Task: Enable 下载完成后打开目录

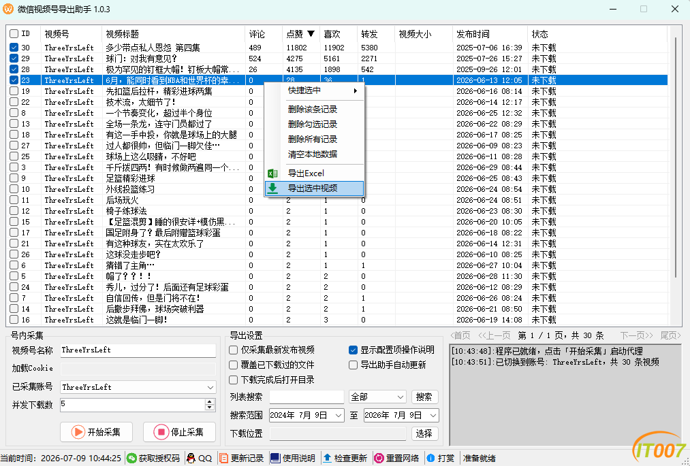Action: pos(234,380)
